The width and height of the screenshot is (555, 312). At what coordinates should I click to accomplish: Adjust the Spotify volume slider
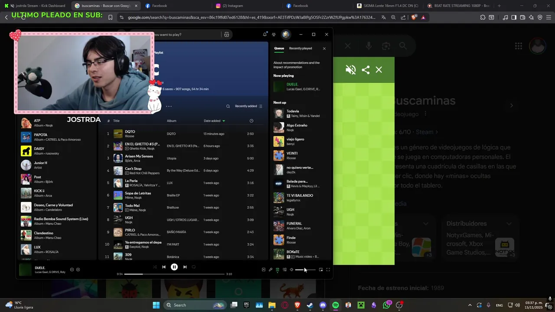coord(305,270)
